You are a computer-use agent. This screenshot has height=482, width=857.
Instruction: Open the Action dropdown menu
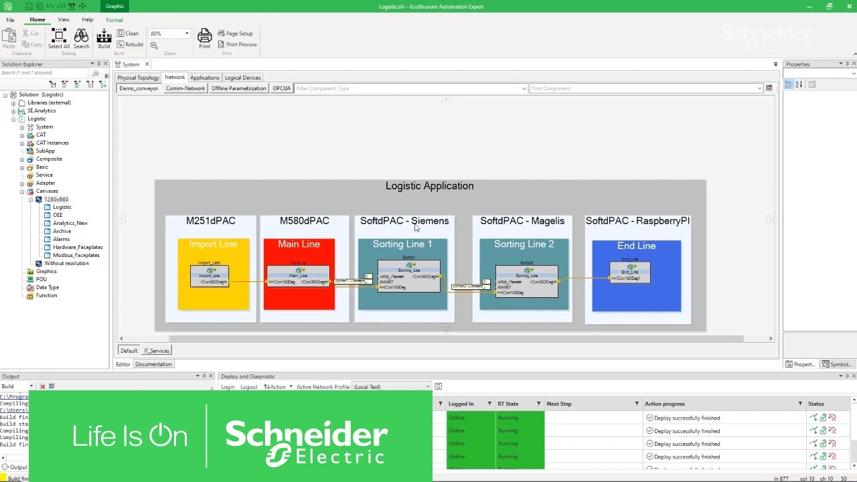tap(278, 387)
